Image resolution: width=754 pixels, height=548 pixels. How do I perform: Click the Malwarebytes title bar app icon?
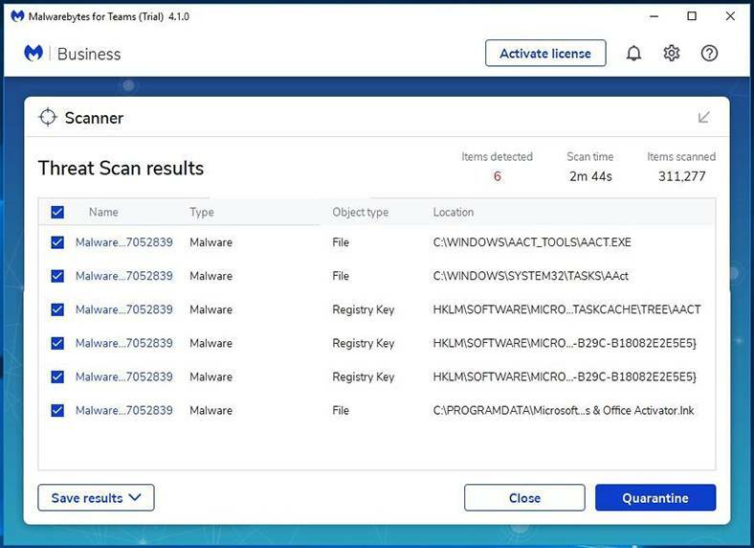pos(17,16)
